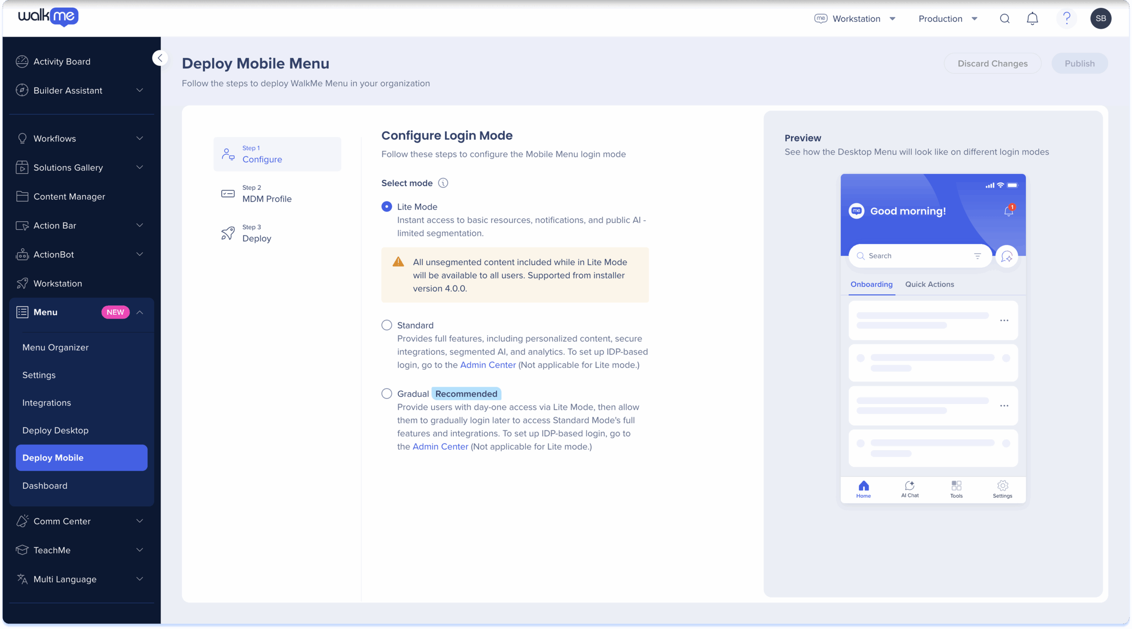Expand Builder Assistant chevron

point(140,90)
